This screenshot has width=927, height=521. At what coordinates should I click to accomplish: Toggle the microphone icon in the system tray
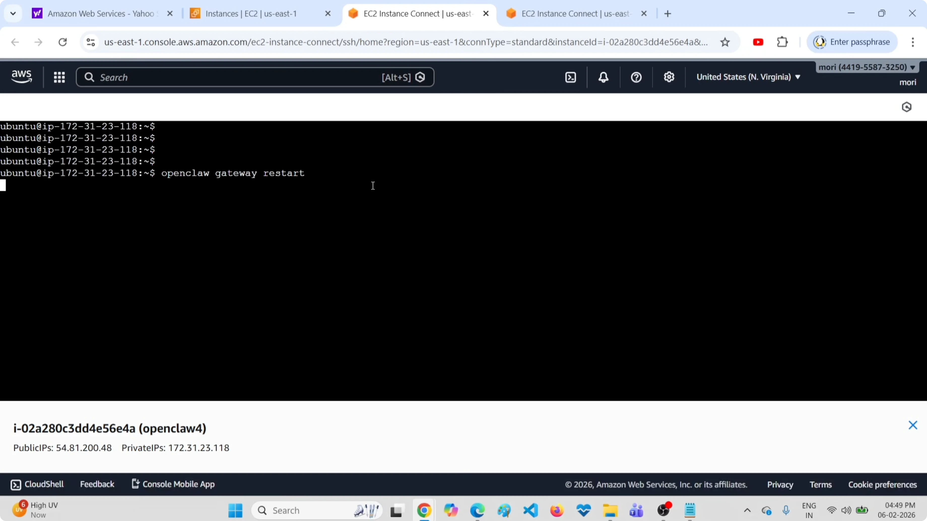[x=786, y=510]
